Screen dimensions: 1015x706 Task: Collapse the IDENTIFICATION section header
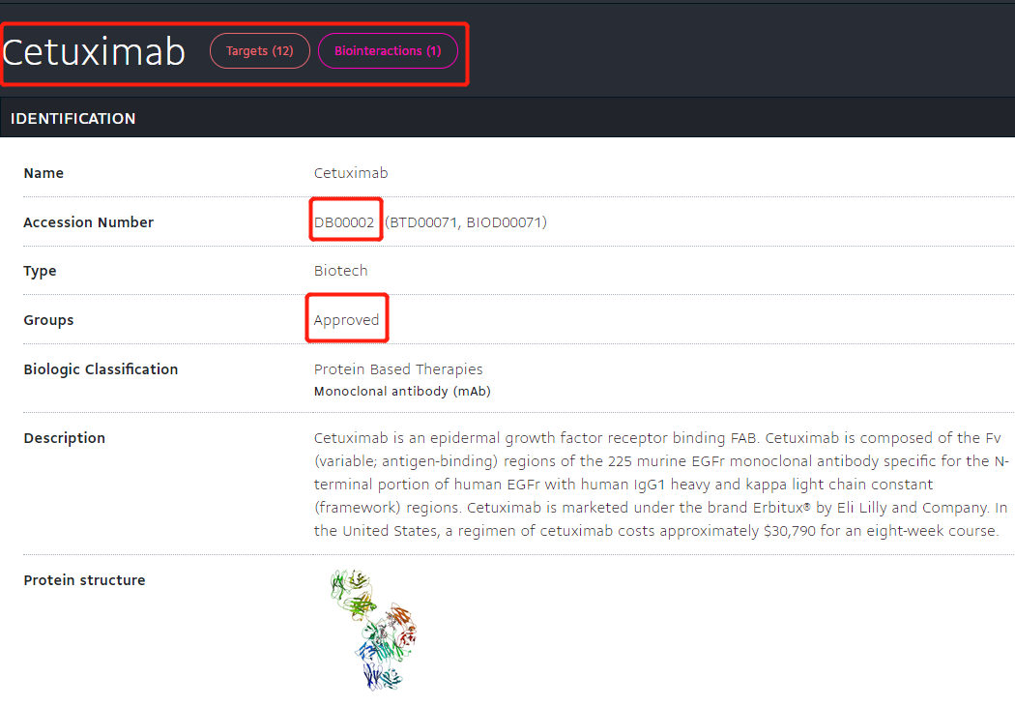pos(72,118)
